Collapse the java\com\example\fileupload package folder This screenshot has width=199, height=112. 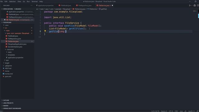[6, 33]
